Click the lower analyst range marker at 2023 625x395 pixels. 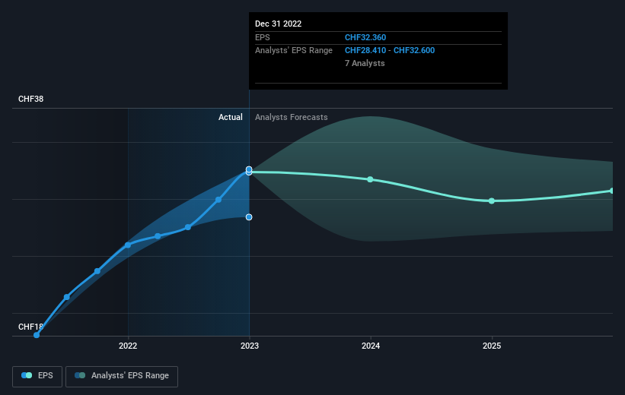click(x=249, y=216)
